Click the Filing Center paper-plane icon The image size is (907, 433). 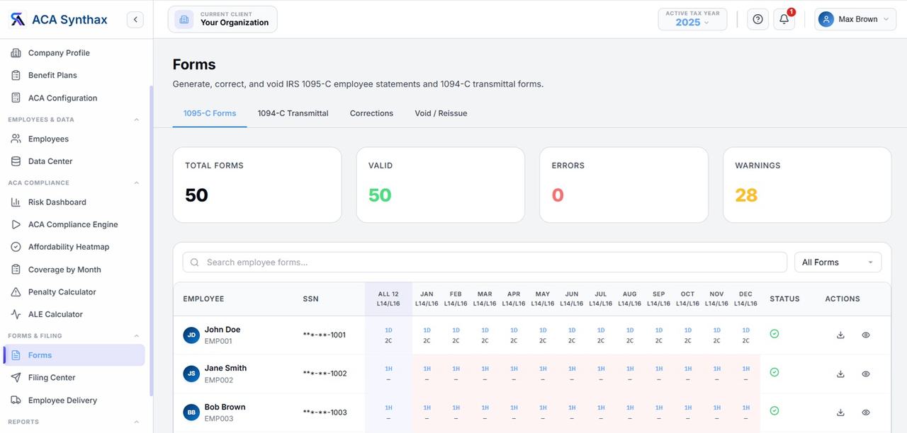tap(16, 378)
